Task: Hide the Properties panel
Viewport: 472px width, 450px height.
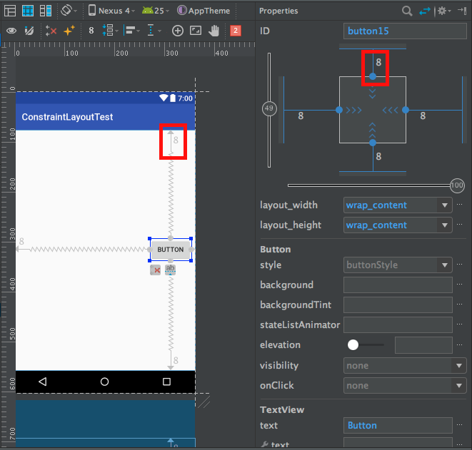Action: pos(462,11)
